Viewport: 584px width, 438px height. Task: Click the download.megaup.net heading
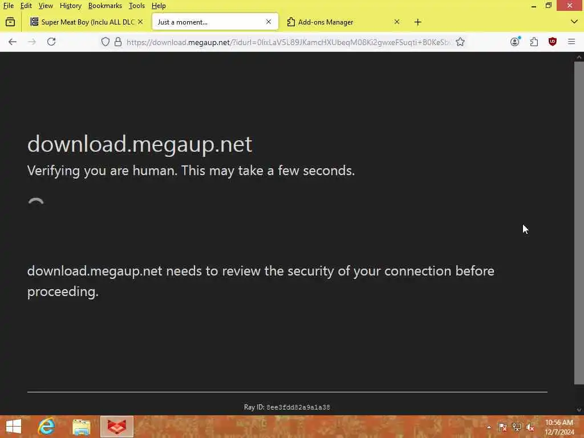point(140,144)
